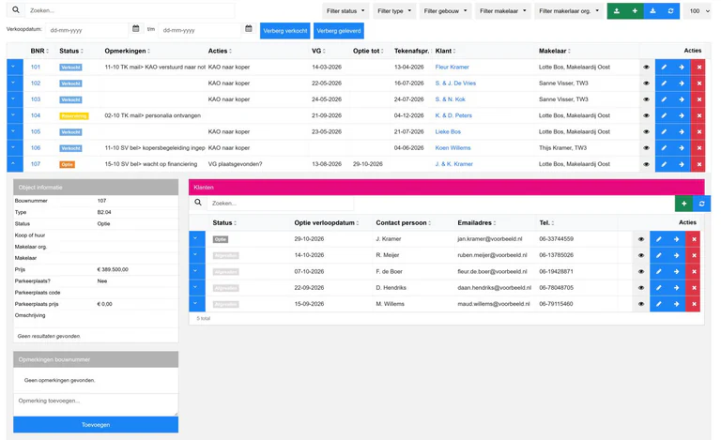This screenshot has height=440, width=721.
Task: Sort by BNR column header
Action: click(39, 51)
